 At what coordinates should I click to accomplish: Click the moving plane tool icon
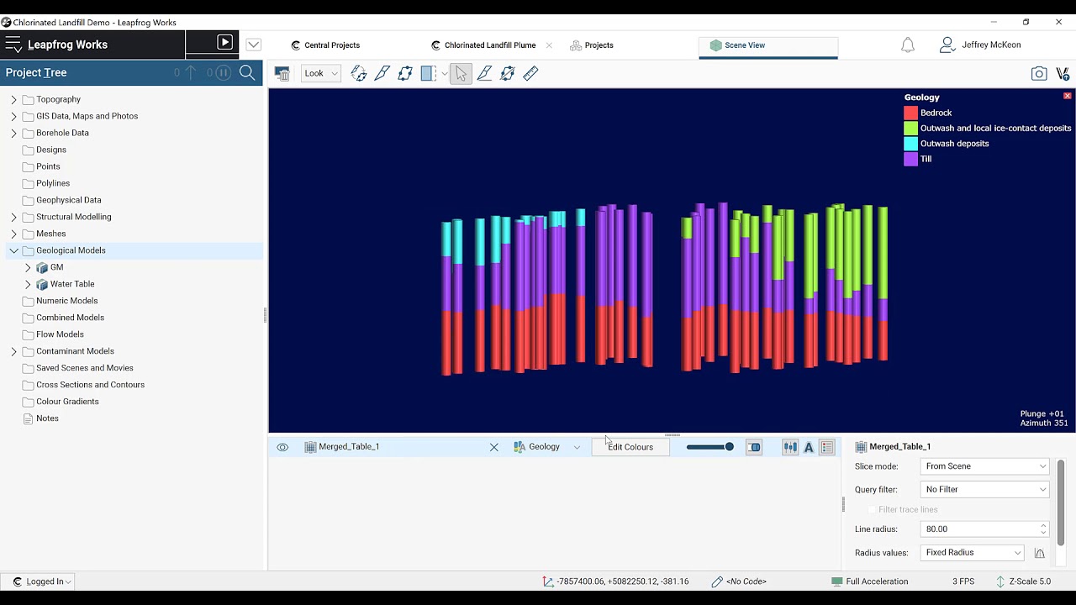coord(507,73)
